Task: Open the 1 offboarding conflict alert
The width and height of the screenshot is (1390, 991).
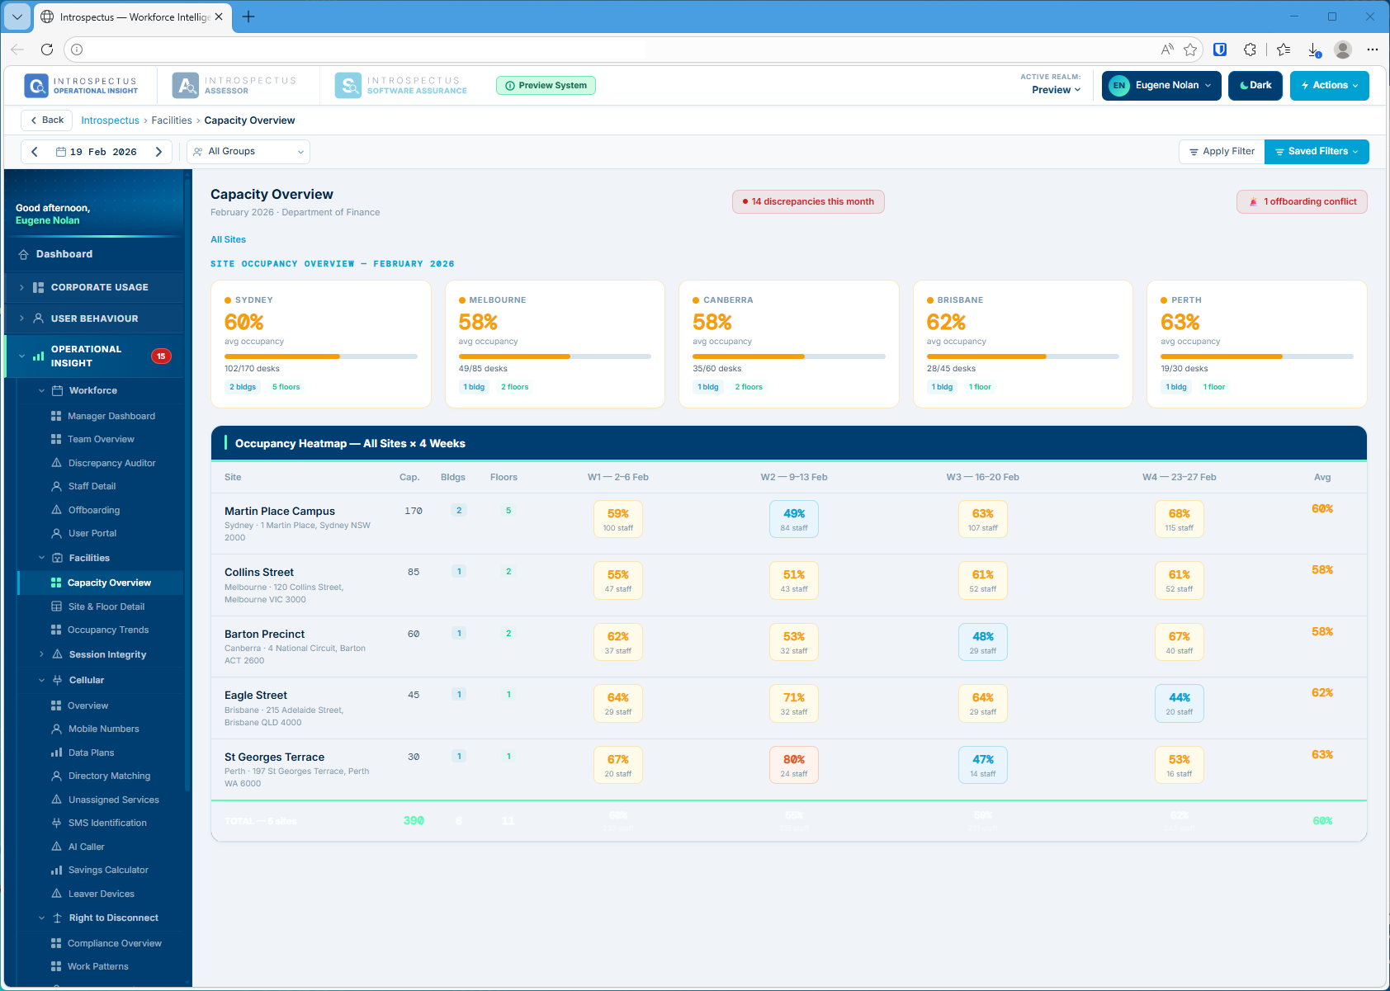Action: (1302, 201)
